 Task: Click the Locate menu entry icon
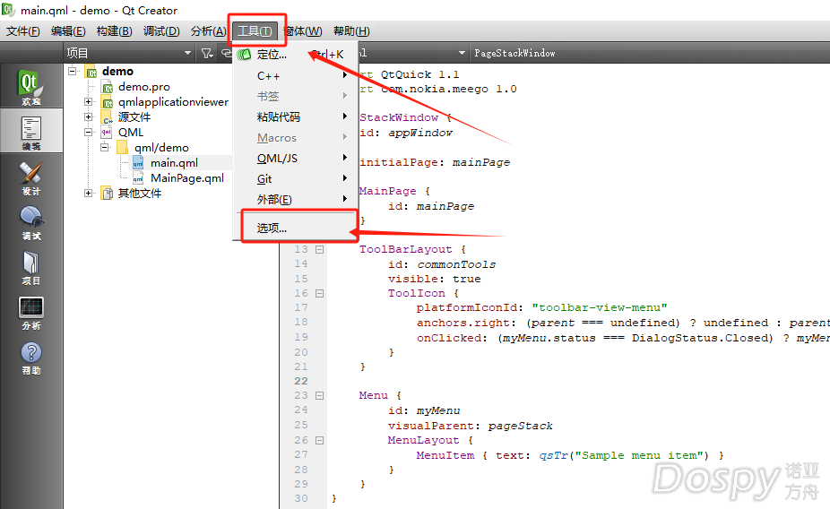(x=244, y=54)
